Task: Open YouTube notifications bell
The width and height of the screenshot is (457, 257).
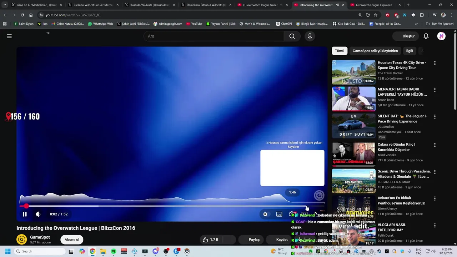Action: [x=426, y=36]
